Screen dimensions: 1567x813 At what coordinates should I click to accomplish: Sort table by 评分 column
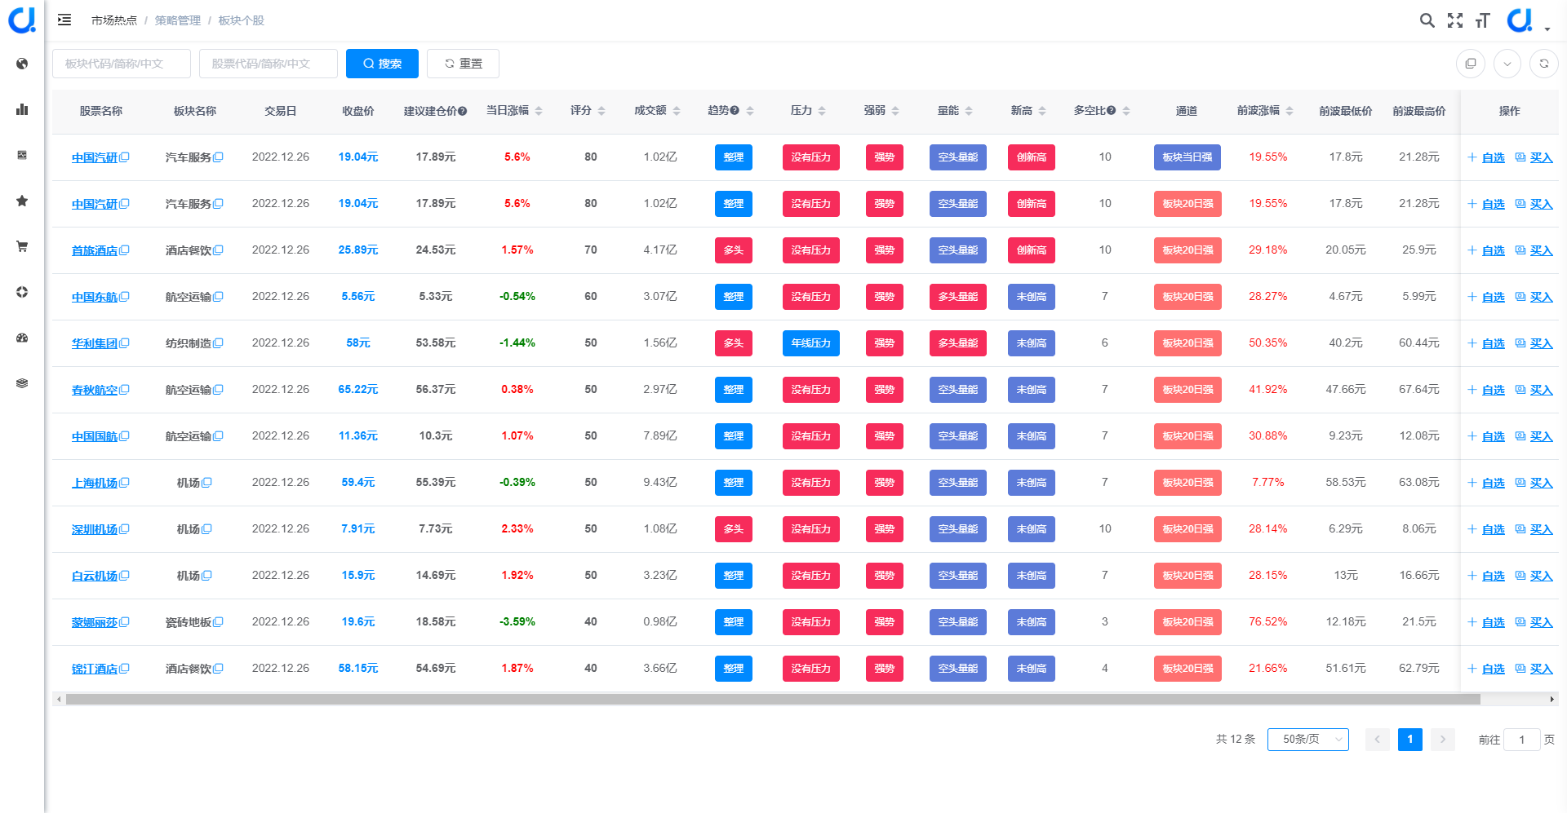click(x=601, y=111)
